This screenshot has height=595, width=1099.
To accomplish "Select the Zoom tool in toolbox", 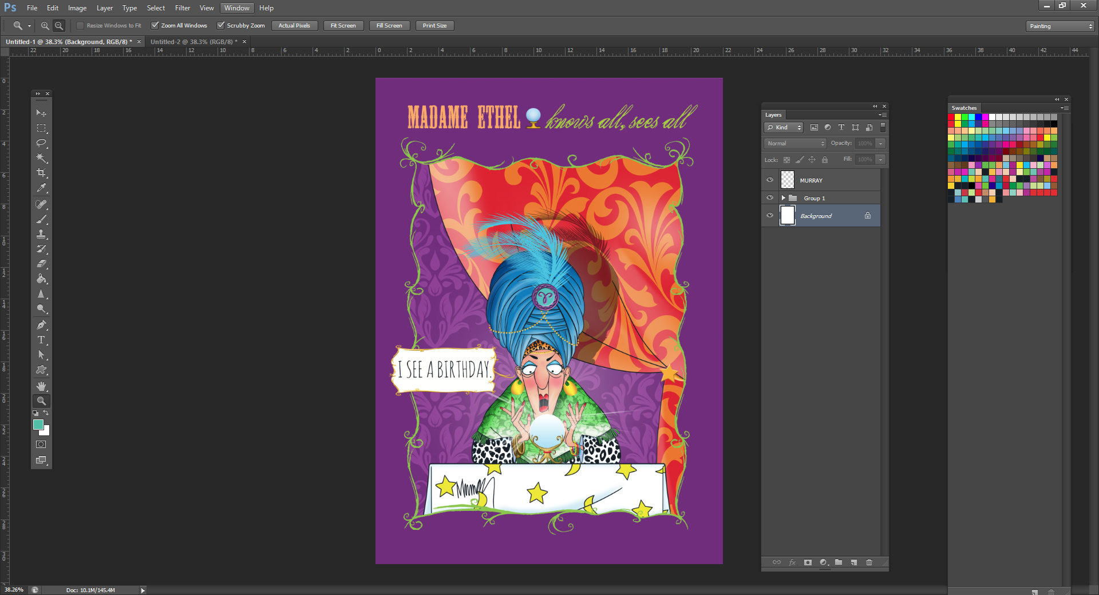I will (41, 401).
